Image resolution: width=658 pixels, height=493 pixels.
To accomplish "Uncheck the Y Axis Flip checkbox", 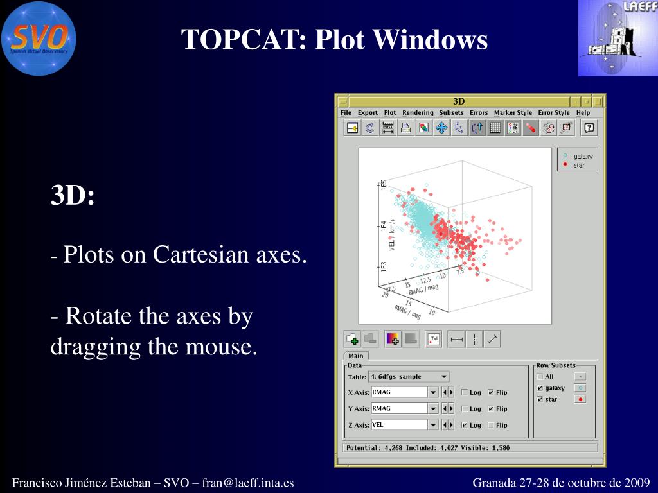I will pos(490,409).
